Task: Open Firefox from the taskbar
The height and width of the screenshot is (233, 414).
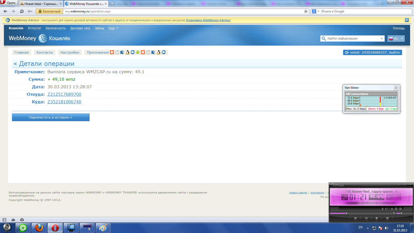Action: [x=39, y=228]
